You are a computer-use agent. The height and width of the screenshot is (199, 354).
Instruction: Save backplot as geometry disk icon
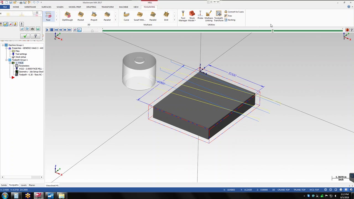38,29
